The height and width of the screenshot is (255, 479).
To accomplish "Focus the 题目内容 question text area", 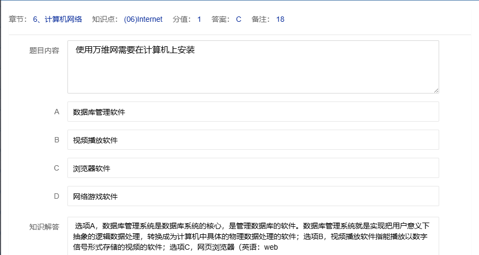I will (253, 67).
